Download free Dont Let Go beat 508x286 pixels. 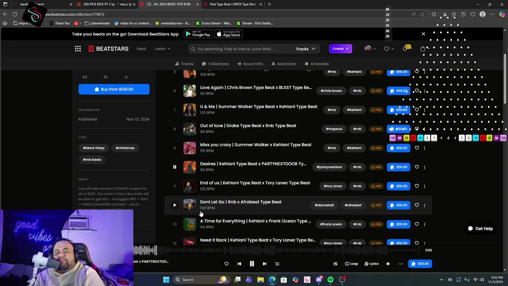(x=376, y=205)
